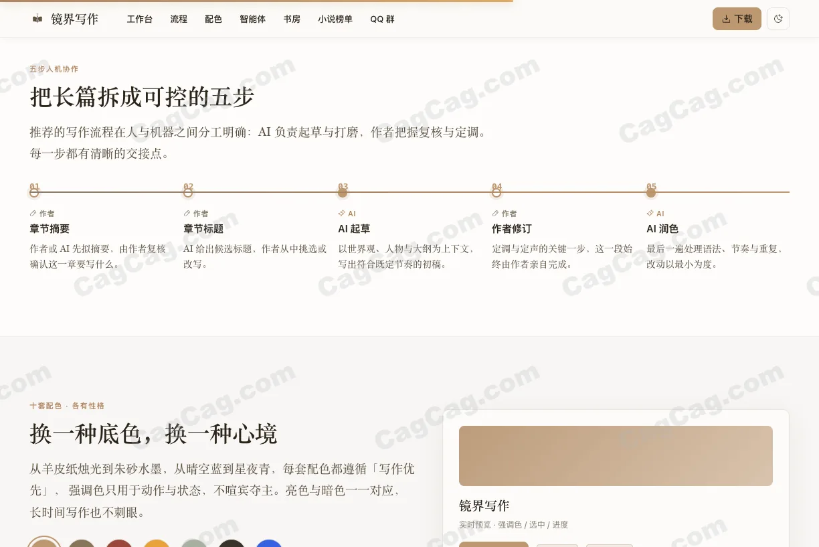Click the 镜界写作 title in the preview card
819x547 pixels.
tap(484, 505)
